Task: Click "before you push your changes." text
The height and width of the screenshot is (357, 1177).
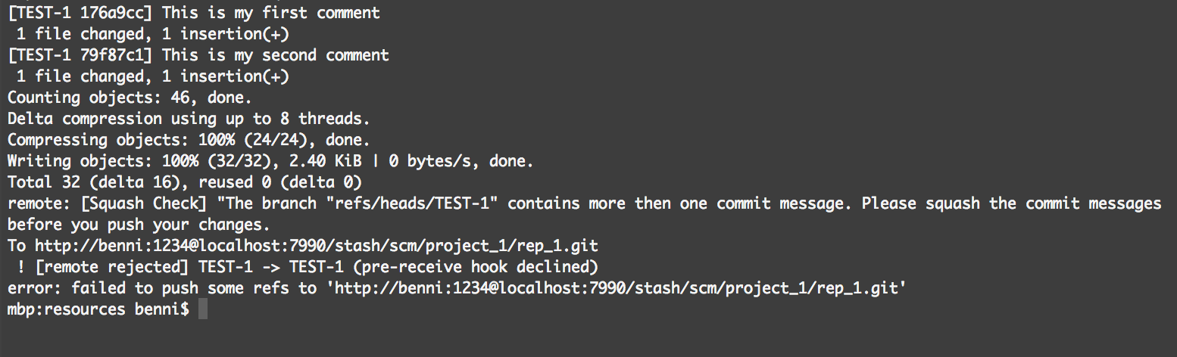Action: point(138,225)
